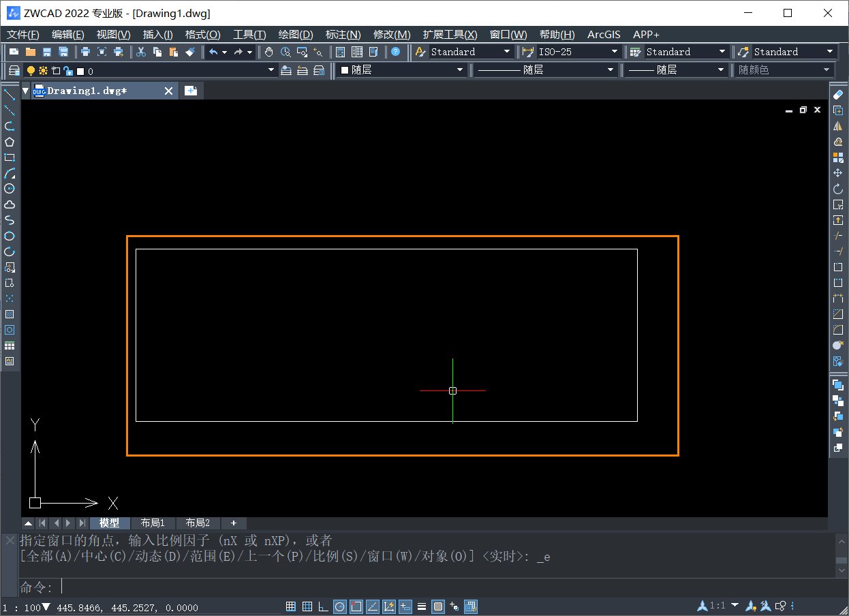
Task: Click the Print icon
Action: click(x=85, y=52)
